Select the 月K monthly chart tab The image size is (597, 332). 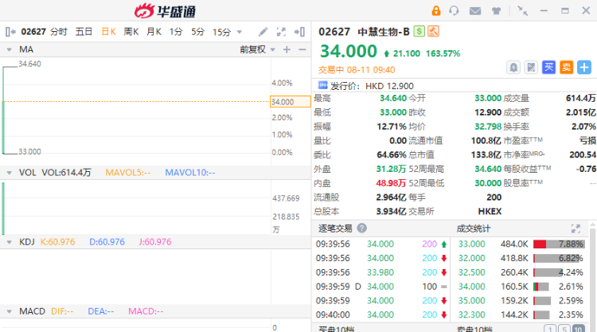(x=154, y=32)
